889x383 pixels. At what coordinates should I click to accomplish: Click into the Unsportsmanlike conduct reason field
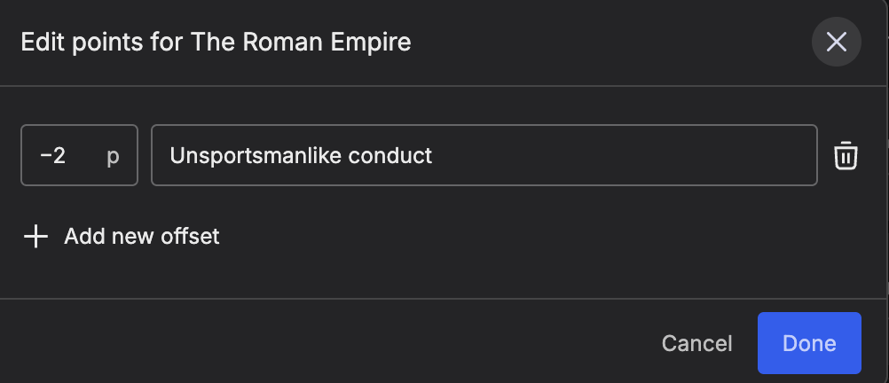click(x=484, y=156)
